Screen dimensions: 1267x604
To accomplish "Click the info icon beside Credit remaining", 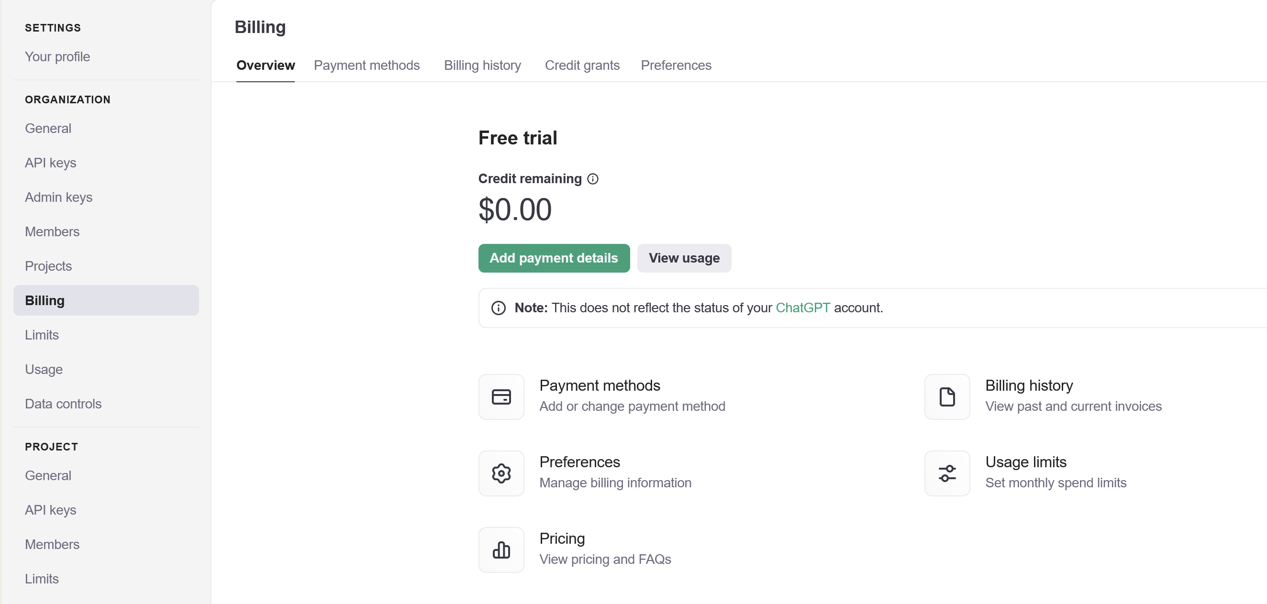I will point(593,179).
